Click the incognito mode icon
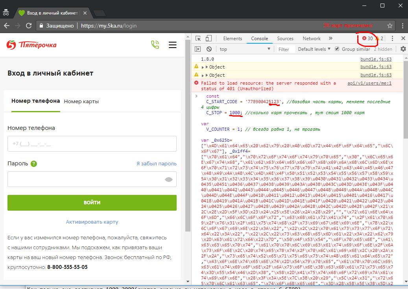This screenshot has height=289, width=408. (x=6, y=12)
